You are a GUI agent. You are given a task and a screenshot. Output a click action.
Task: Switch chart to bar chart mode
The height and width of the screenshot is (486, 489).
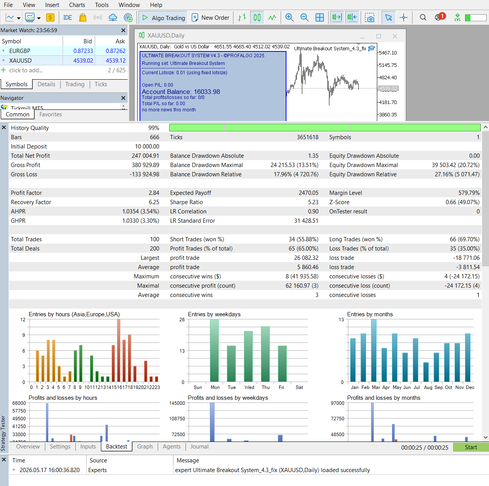click(x=242, y=17)
